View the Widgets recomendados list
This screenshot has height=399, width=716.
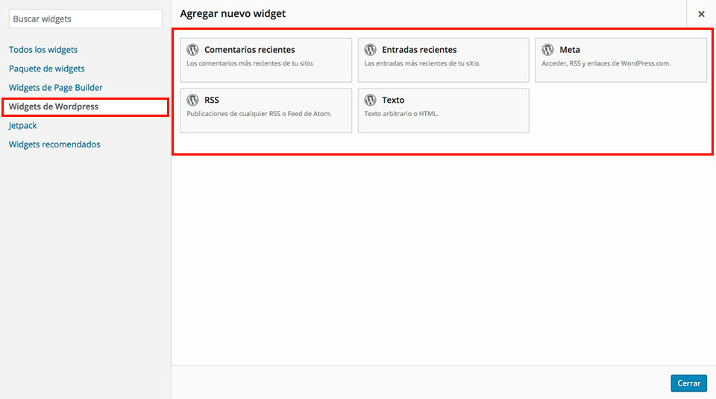click(54, 144)
